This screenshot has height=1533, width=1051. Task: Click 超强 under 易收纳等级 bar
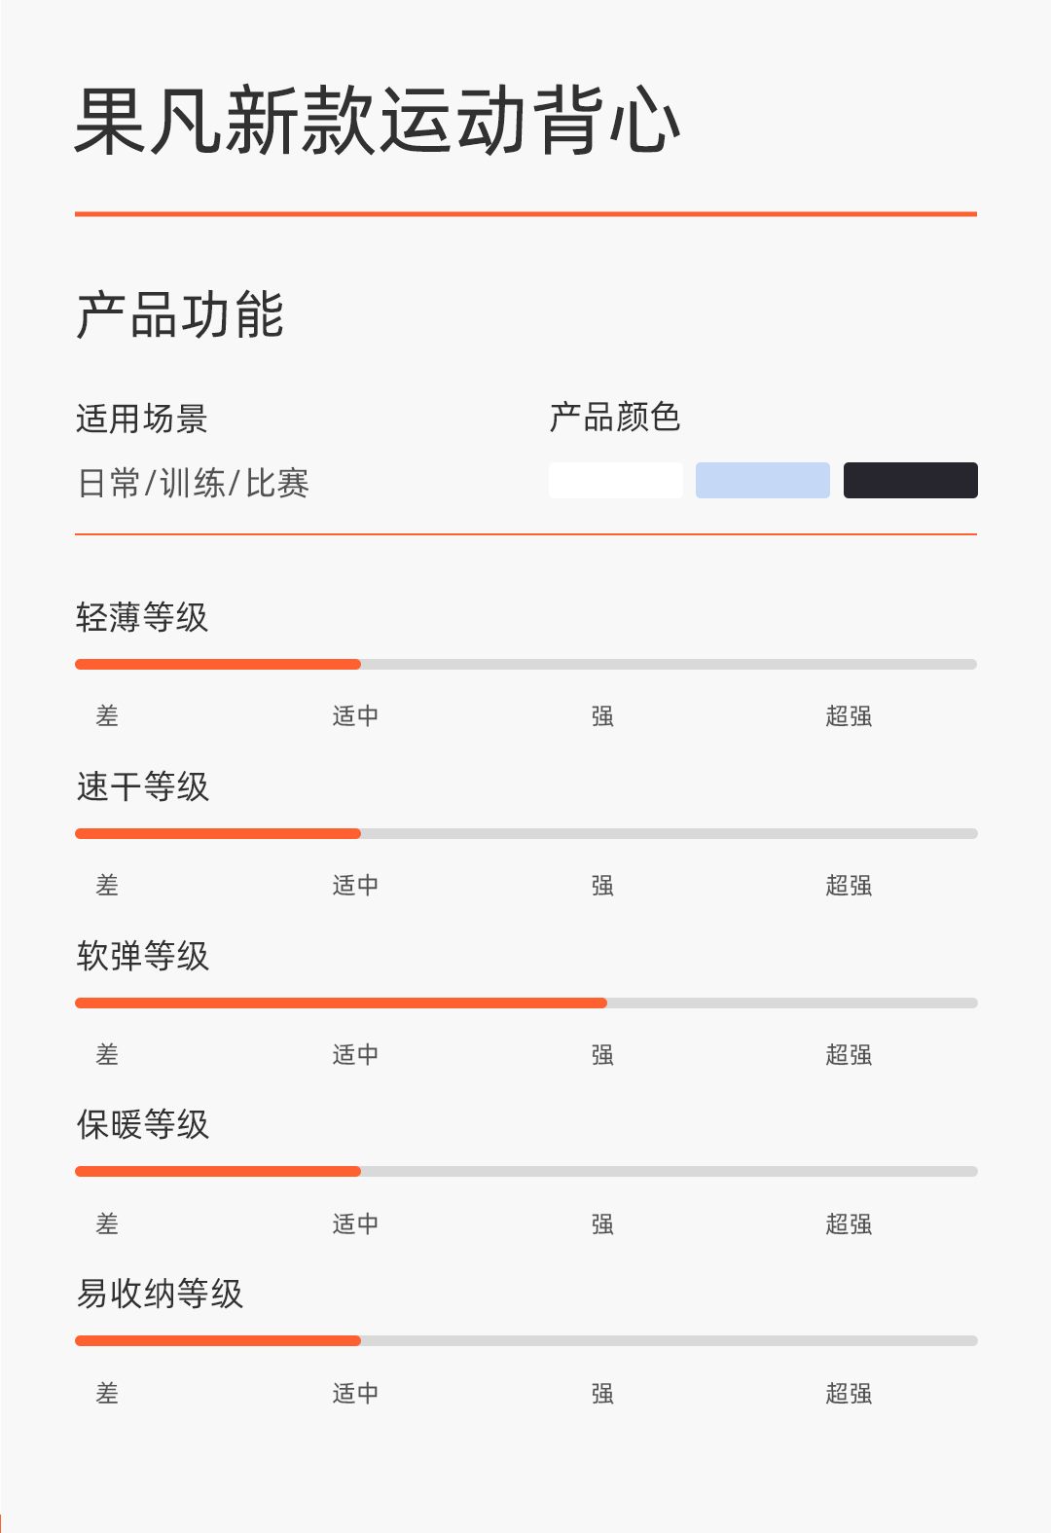coord(849,1394)
